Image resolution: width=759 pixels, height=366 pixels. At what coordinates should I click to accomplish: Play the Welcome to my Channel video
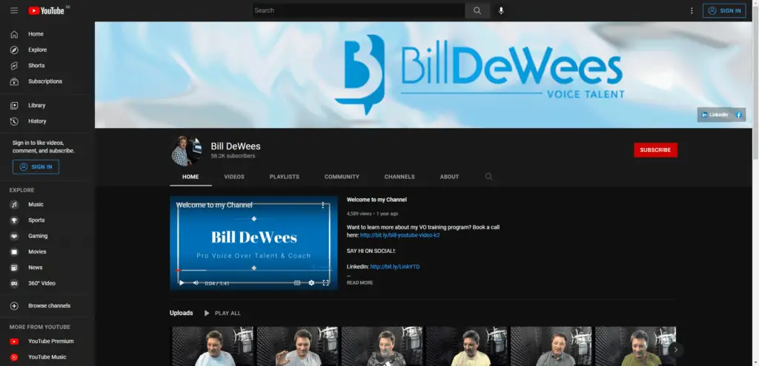[182, 283]
